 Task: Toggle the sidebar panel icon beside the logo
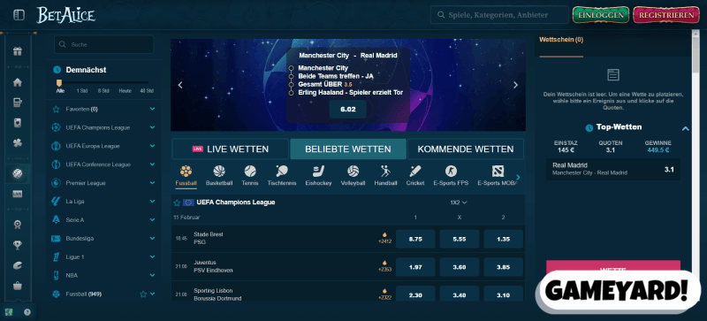[x=19, y=15]
